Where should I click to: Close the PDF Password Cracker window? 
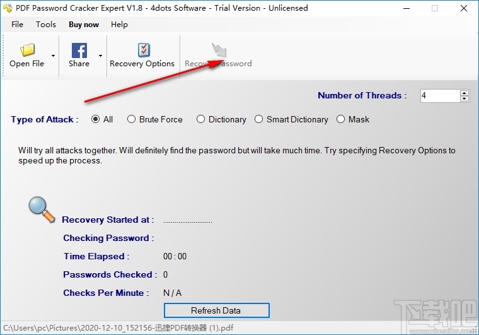[x=464, y=8]
